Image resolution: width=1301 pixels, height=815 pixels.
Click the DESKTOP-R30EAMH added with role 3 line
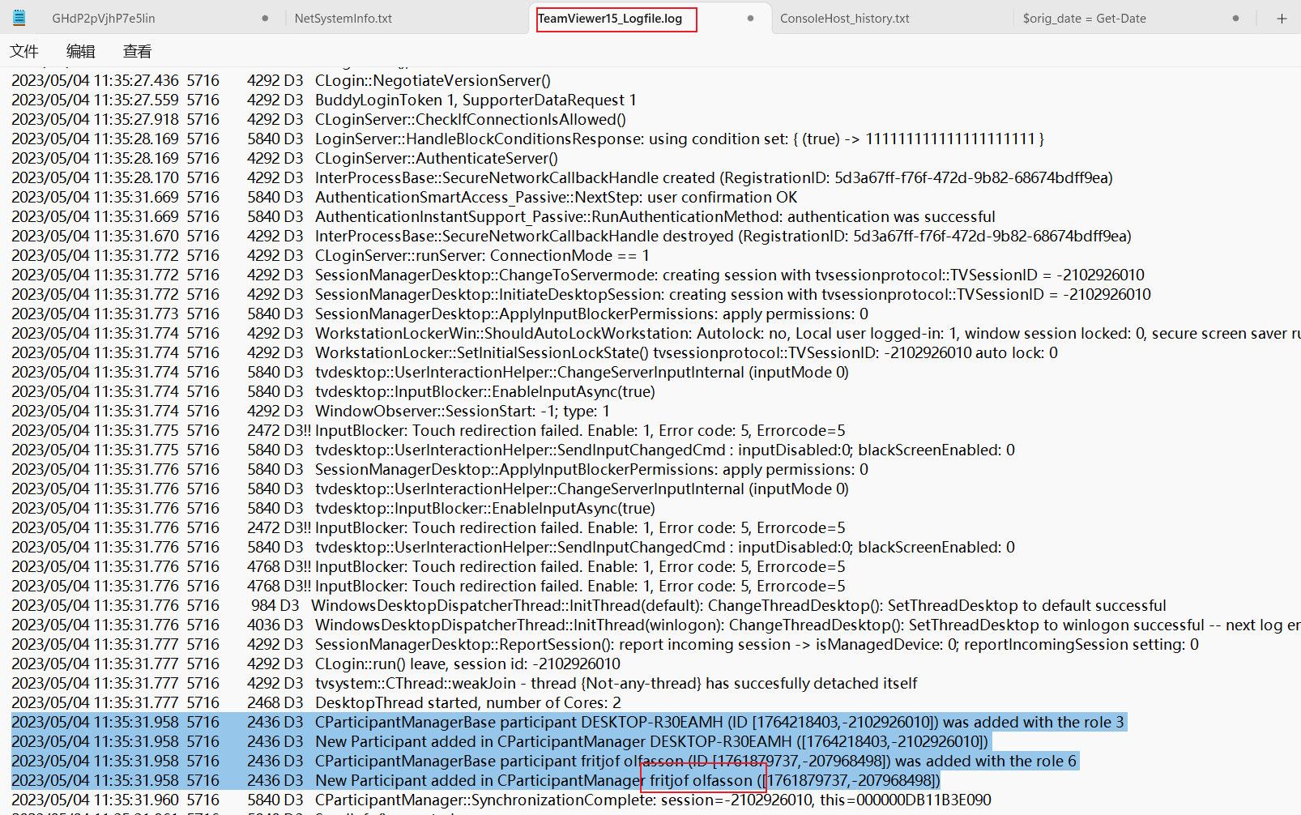(x=569, y=722)
